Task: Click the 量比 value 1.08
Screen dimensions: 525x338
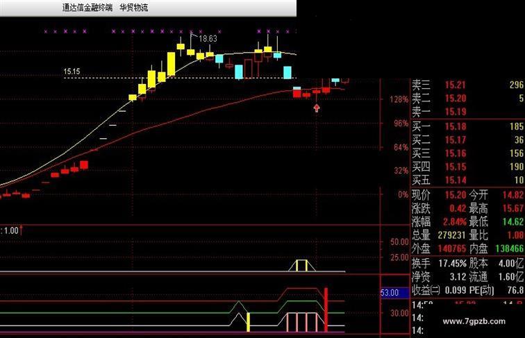Action: (515, 235)
